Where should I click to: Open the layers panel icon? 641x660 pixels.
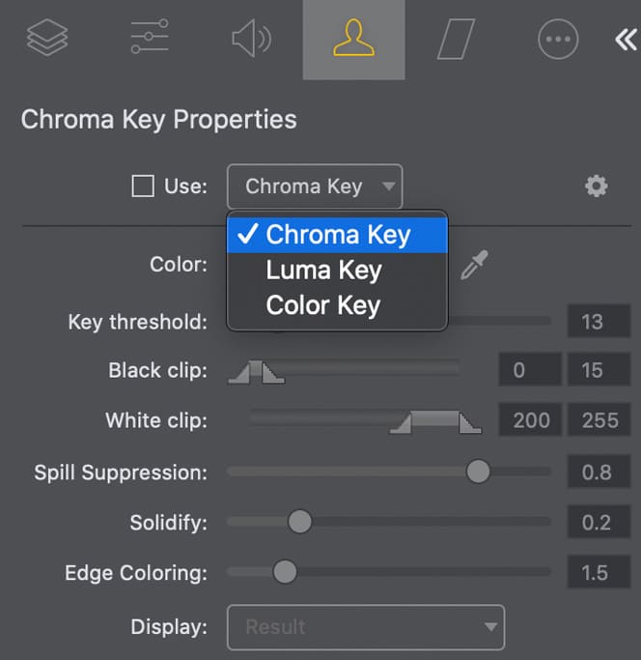coord(46,39)
